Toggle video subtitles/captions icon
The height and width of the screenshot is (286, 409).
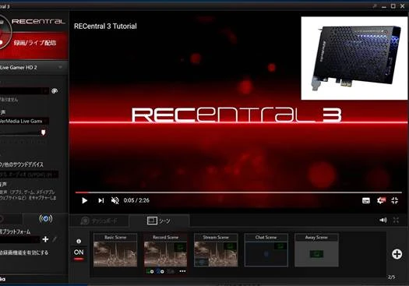366,200
